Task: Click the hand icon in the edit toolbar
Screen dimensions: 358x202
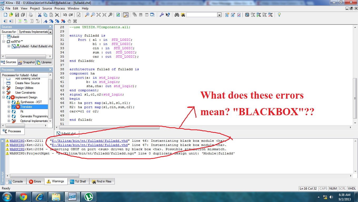Action: click(x=69, y=21)
